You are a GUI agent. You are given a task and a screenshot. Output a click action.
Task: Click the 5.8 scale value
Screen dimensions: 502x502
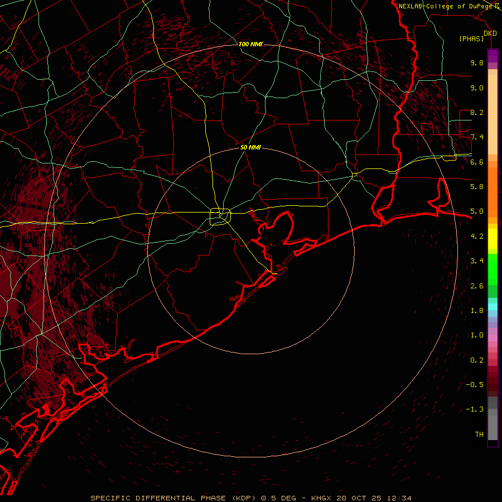(x=477, y=187)
